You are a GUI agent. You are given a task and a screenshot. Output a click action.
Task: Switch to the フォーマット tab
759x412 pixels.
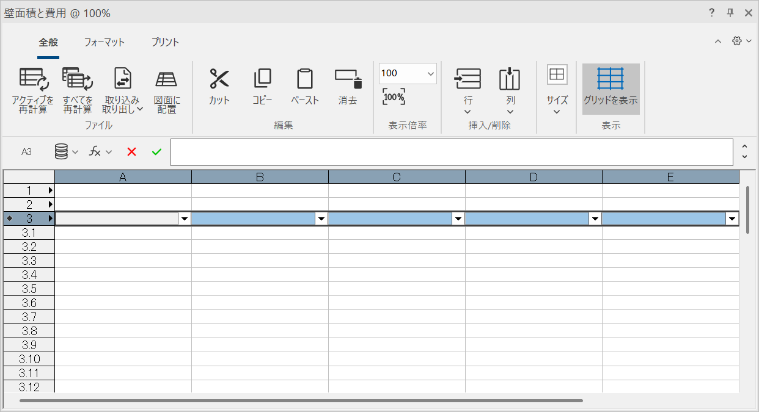pyautogui.click(x=104, y=42)
